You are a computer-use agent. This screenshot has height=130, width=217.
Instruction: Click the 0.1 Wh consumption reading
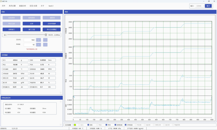click(x=43, y=87)
